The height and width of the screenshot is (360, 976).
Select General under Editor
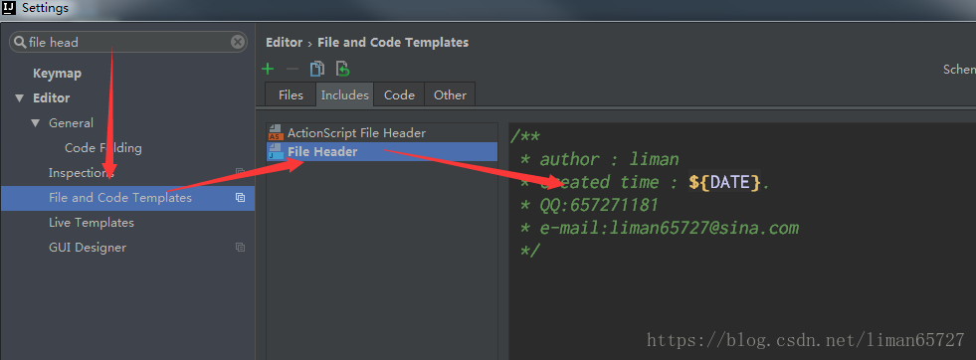click(71, 123)
